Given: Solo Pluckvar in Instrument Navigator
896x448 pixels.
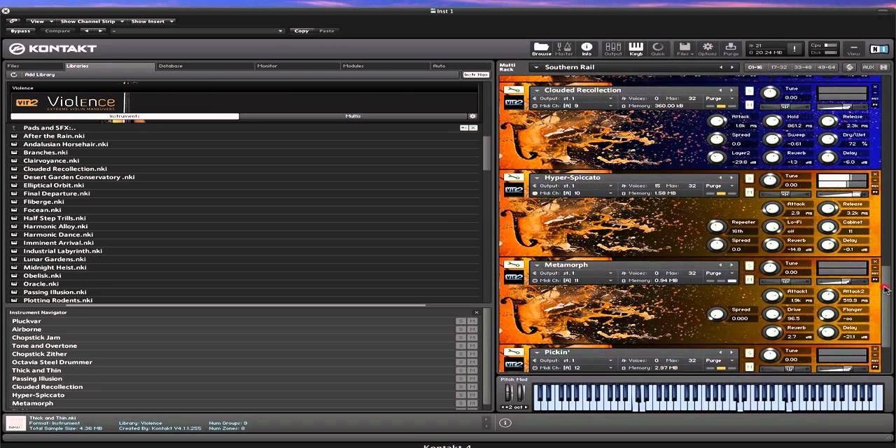Looking at the screenshot, I should pyautogui.click(x=461, y=321).
